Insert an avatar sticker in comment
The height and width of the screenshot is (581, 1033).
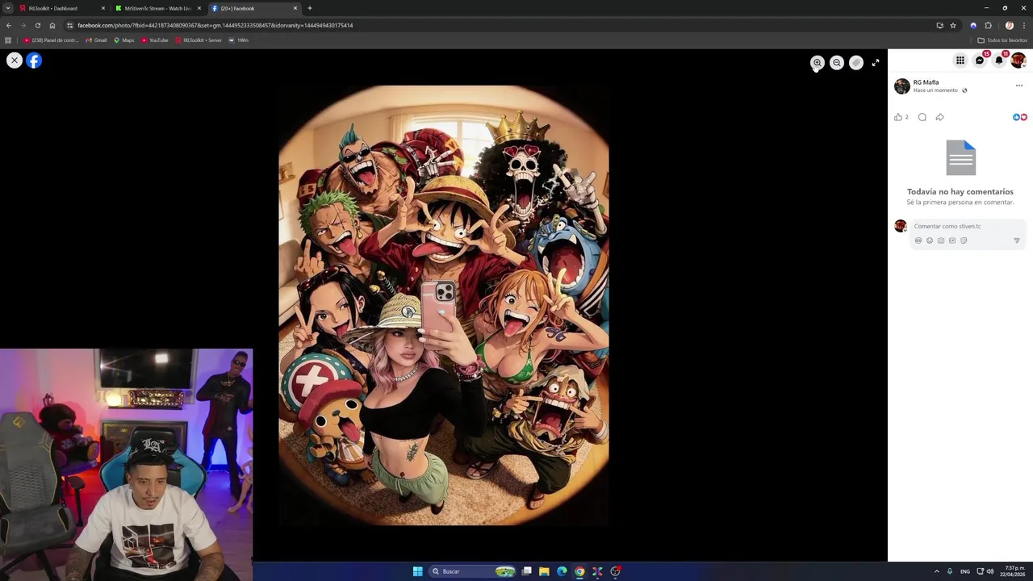(x=918, y=240)
